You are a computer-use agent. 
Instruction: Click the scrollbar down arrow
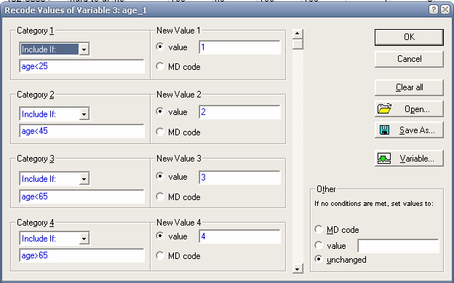pos(298,268)
